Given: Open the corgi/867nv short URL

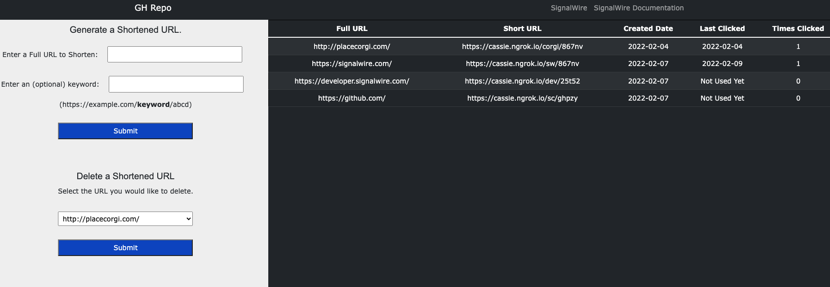Looking at the screenshot, I should pyautogui.click(x=522, y=46).
